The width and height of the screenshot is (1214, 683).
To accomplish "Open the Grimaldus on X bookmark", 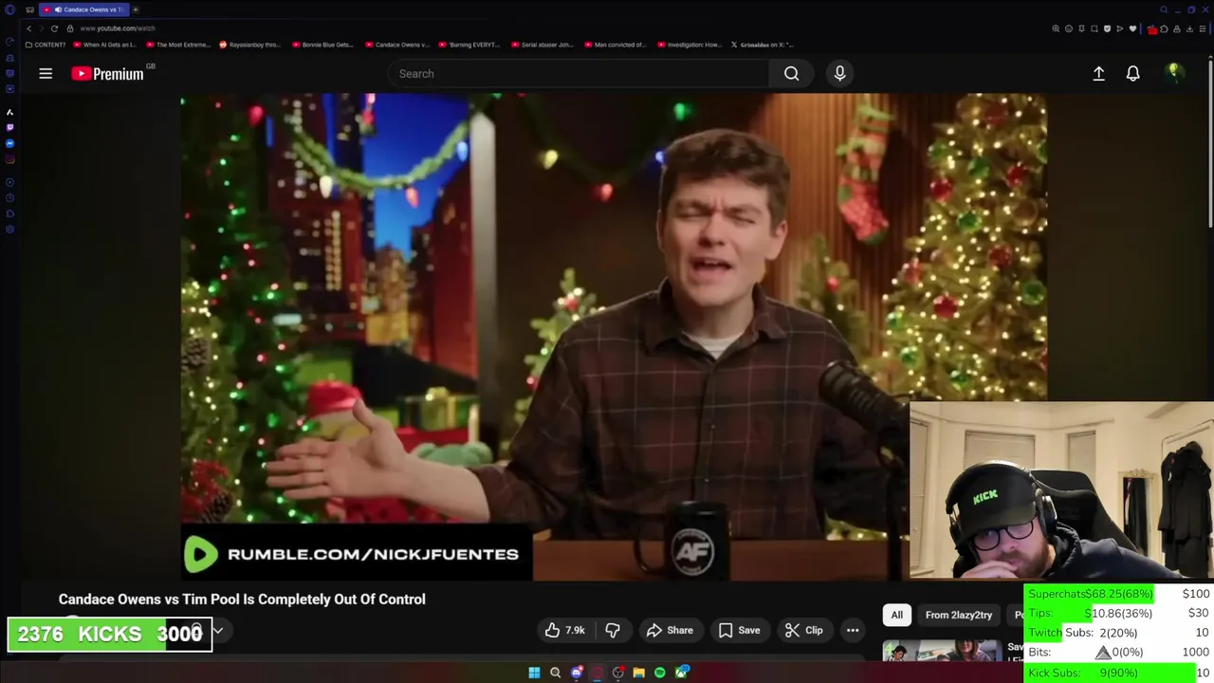I will click(762, 45).
